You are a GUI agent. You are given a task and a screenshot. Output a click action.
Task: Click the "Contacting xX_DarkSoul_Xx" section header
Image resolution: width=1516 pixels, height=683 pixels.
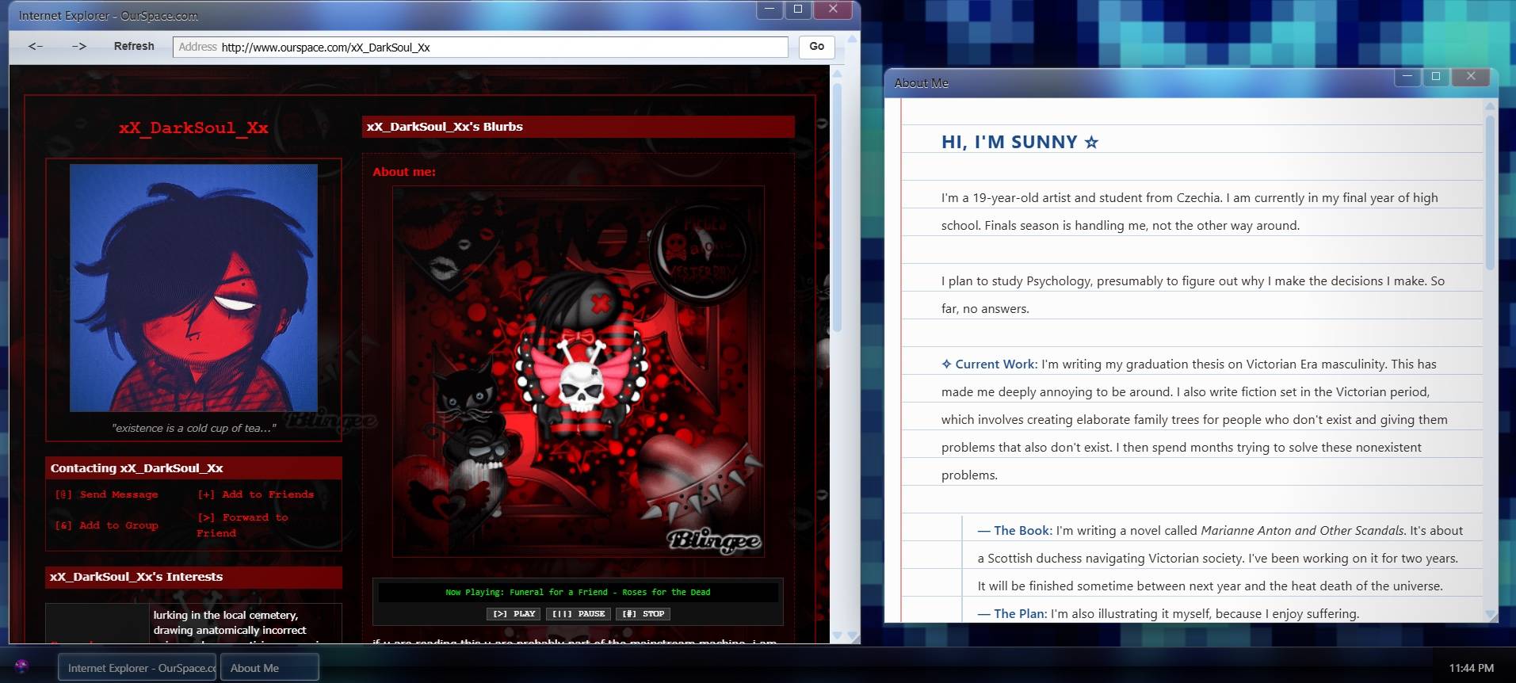(x=194, y=468)
